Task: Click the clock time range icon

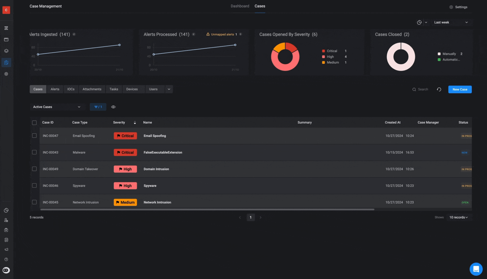Action: click(419, 22)
